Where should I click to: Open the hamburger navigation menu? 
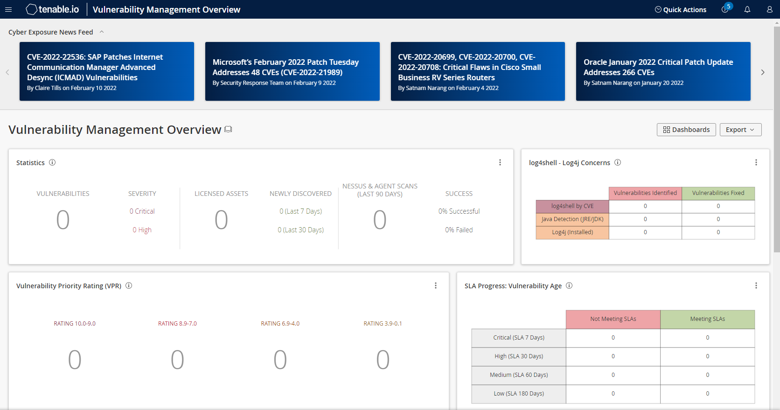8,9
